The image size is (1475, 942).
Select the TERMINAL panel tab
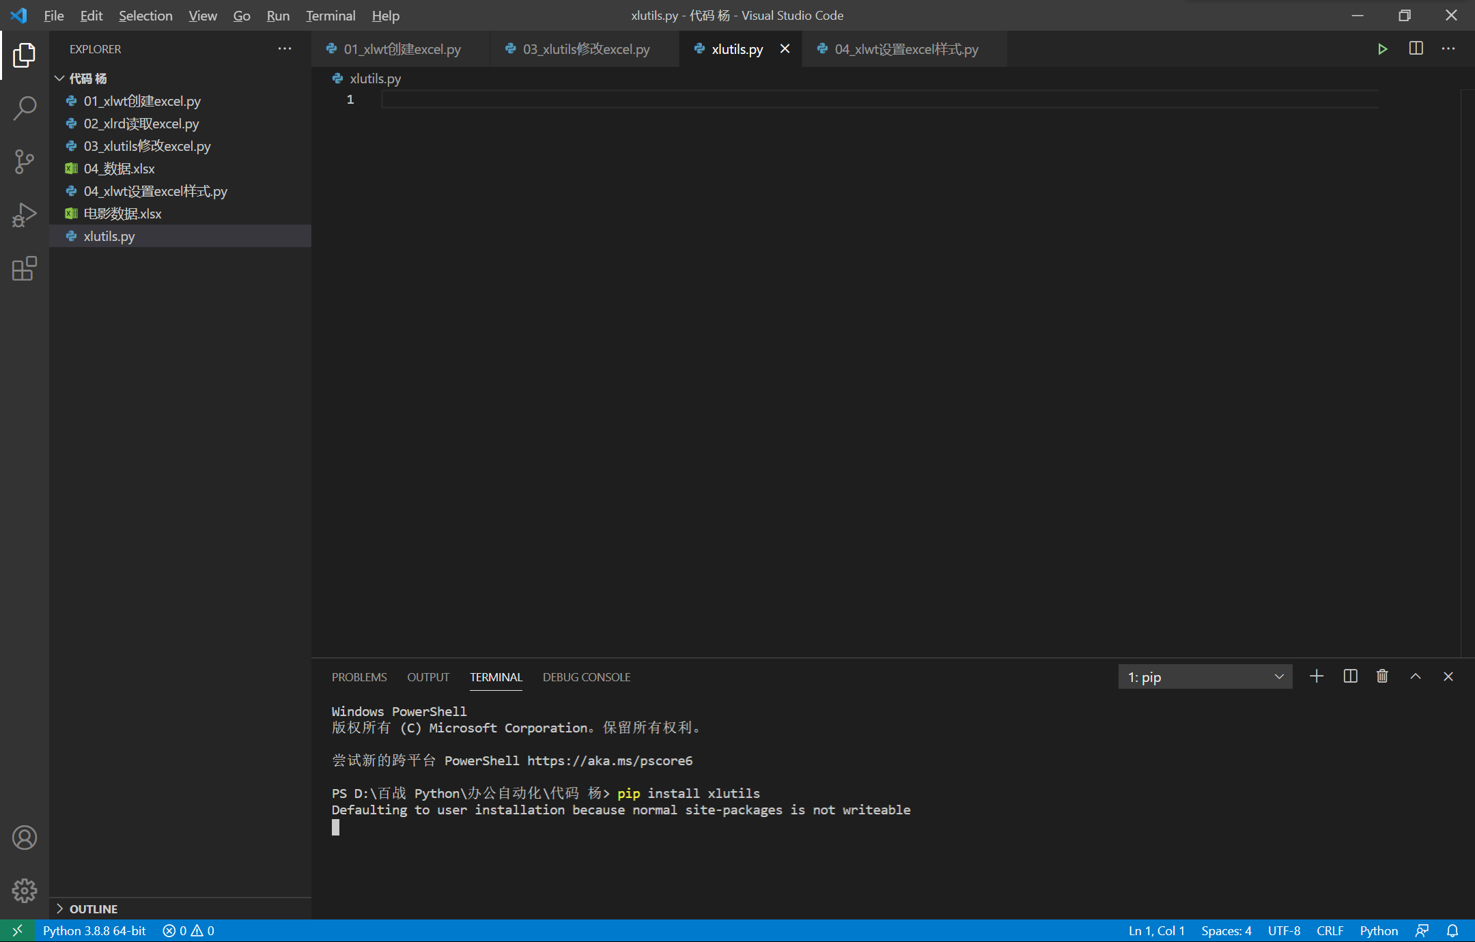pyautogui.click(x=496, y=677)
